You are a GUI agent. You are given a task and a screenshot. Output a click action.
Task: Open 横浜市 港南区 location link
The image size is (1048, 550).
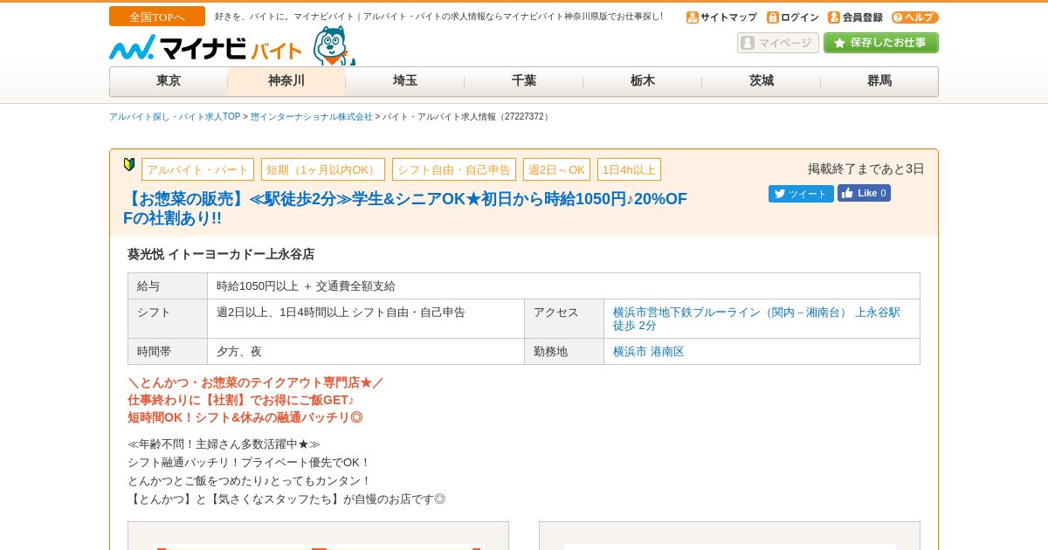click(649, 352)
